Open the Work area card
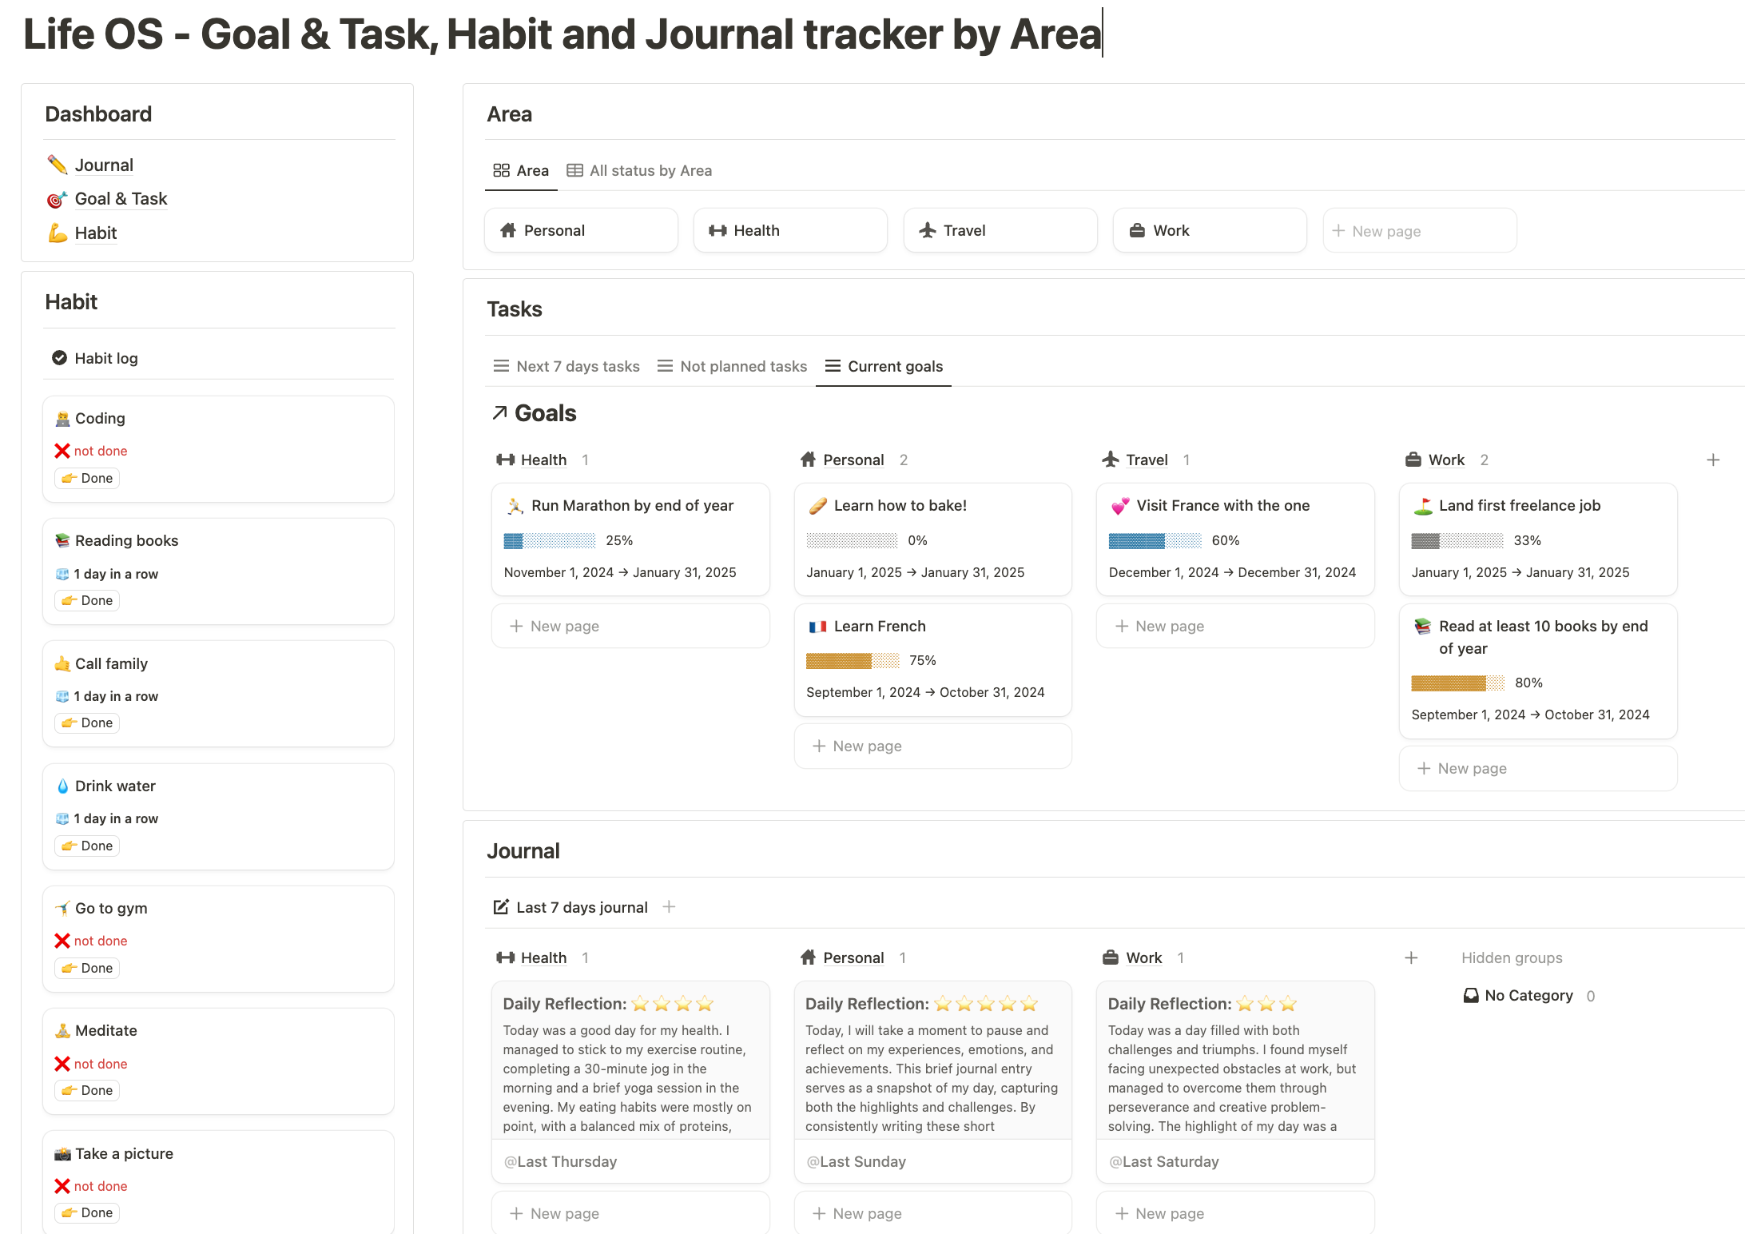Viewport: 1745px width, 1234px height. (x=1209, y=230)
